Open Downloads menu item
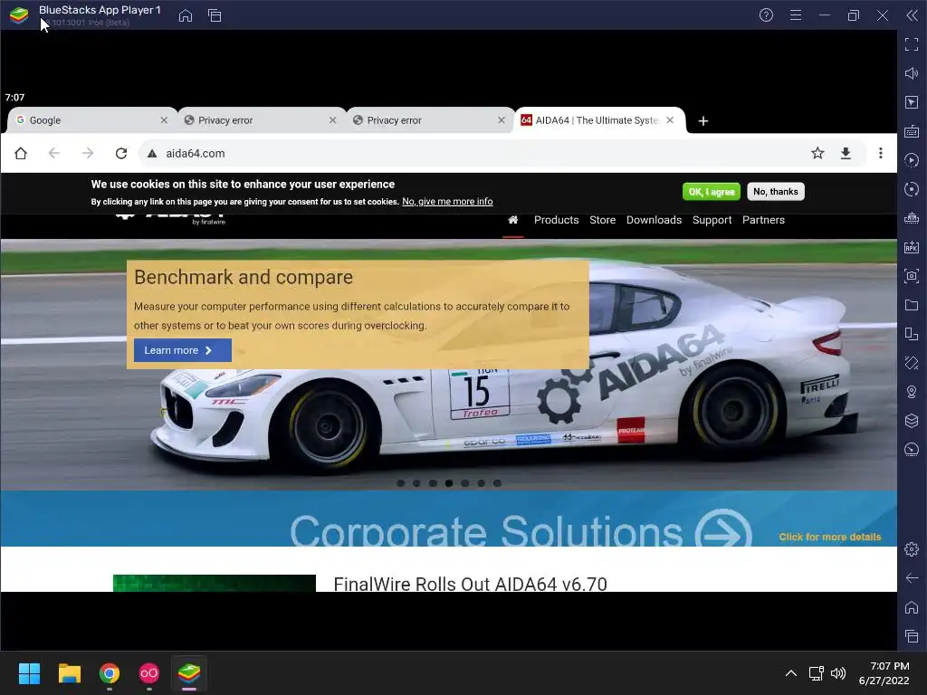Viewport: 927px width, 695px height. point(654,220)
